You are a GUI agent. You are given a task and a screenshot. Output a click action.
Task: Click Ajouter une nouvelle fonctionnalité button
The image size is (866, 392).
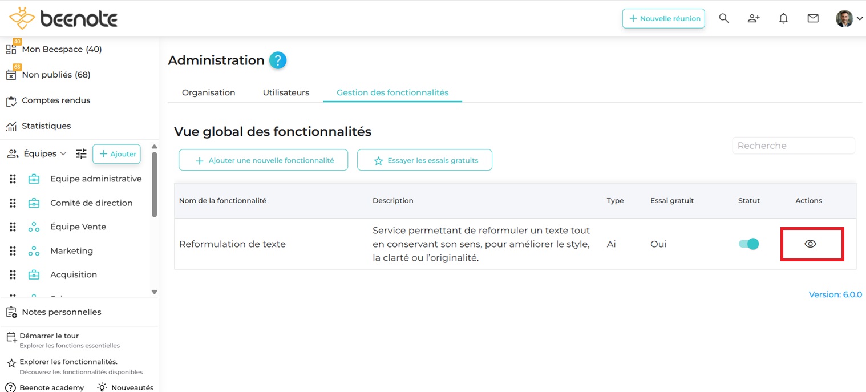click(264, 160)
